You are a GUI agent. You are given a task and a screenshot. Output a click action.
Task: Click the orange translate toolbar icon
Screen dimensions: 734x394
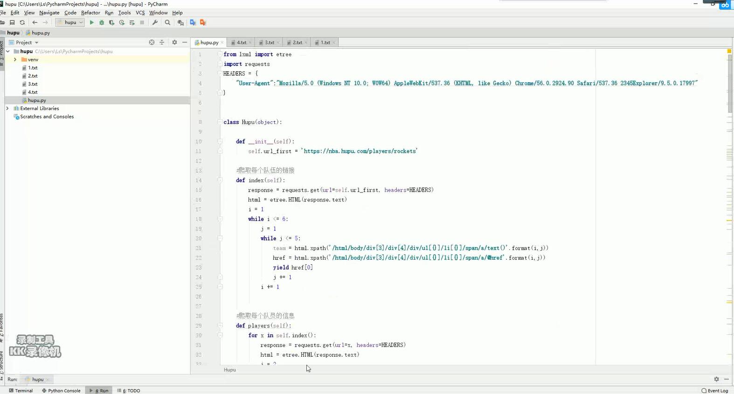tap(203, 22)
